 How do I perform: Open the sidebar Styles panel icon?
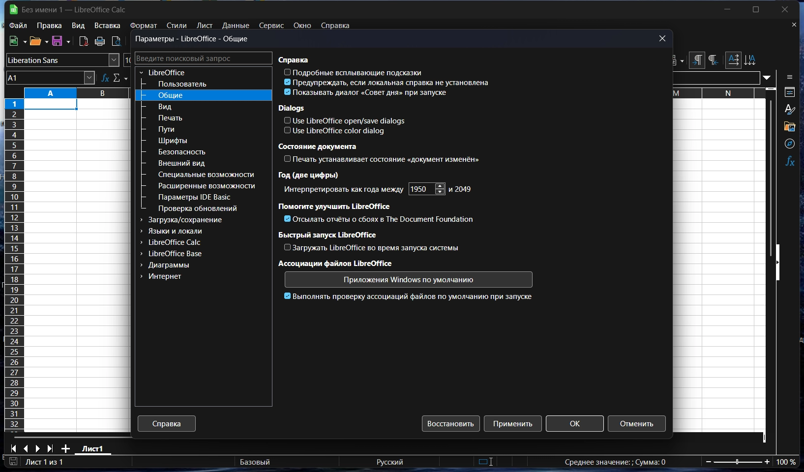coord(790,110)
